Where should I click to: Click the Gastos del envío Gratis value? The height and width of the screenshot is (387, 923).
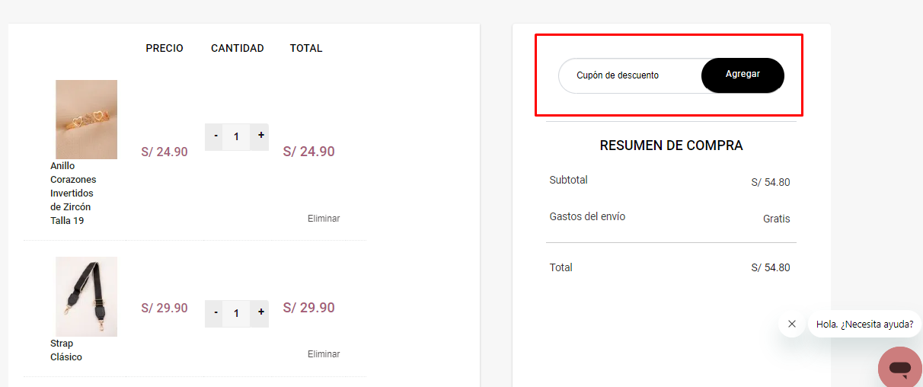pos(776,219)
